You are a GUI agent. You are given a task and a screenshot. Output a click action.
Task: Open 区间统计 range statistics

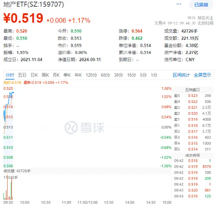tap(181, 75)
